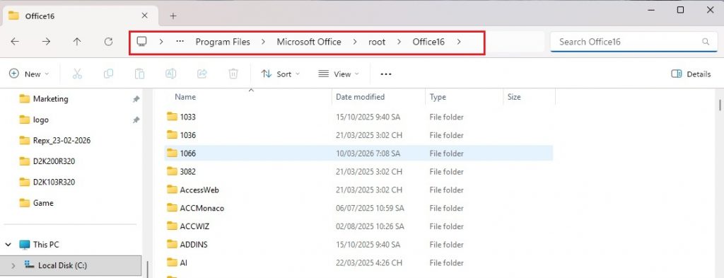724x278 pixels.
Task: Open the View dropdown menu
Action: [x=339, y=74]
